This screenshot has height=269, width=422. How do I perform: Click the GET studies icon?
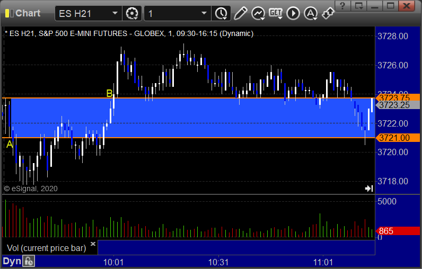click(x=276, y=13)
